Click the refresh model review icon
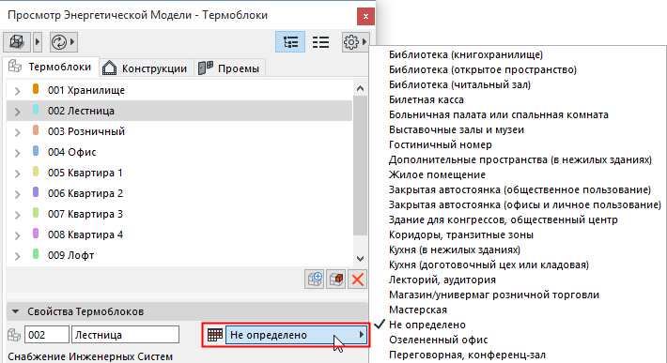This screenshot has height=363, width=667. pos(59,41)
